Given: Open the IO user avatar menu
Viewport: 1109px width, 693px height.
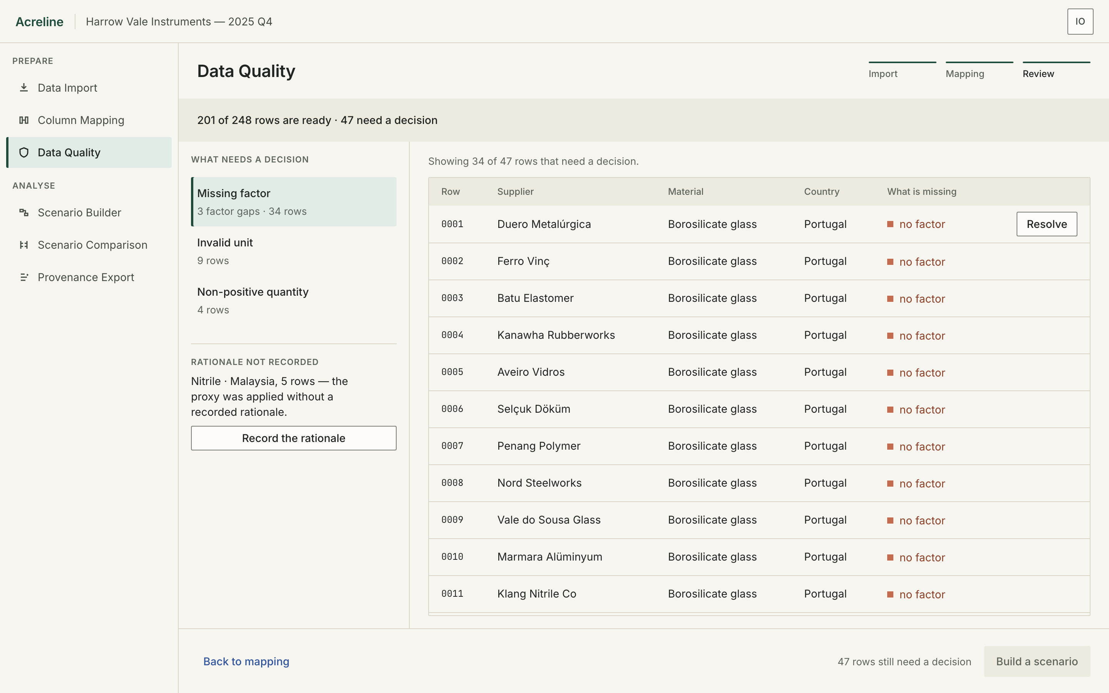Looking at the screenshot, I should [1080, 22].
